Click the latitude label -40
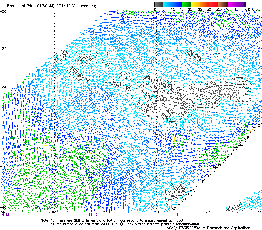 coord(3,208)
